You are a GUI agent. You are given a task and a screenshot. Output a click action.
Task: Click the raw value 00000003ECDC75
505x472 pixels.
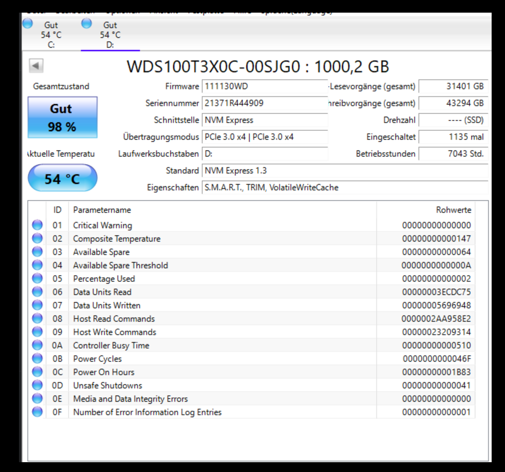436,292
